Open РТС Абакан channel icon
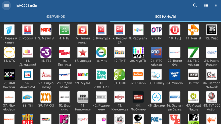This screenshot has height=124, width=221. [x=156, y=52]
